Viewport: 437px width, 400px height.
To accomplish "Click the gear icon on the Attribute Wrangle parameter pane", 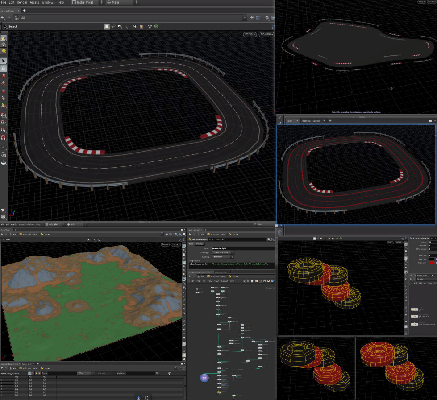I will pos(269,239).
